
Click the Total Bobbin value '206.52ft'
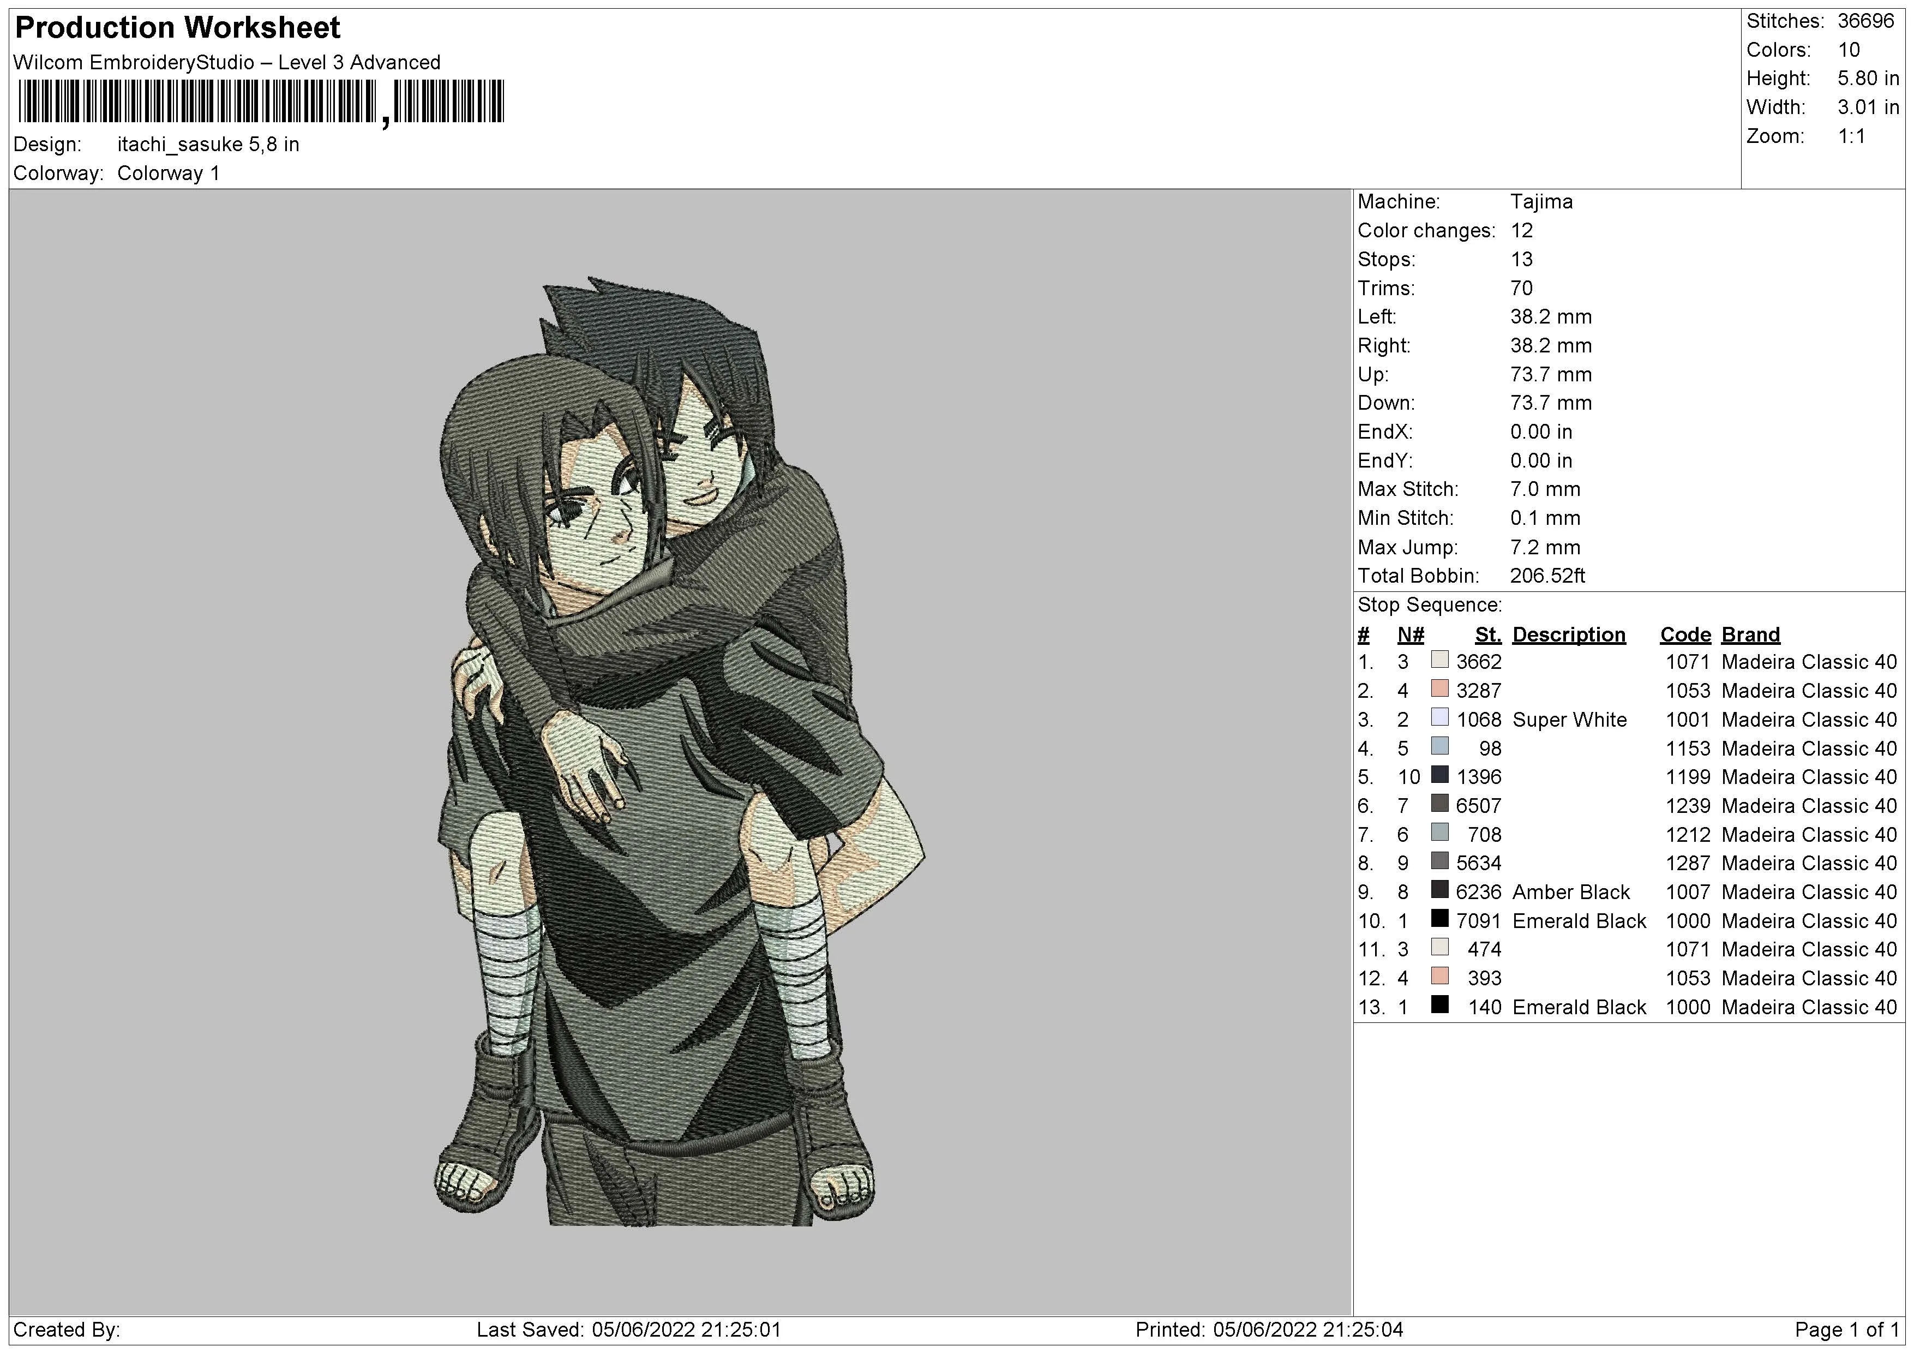[1547, 576]
